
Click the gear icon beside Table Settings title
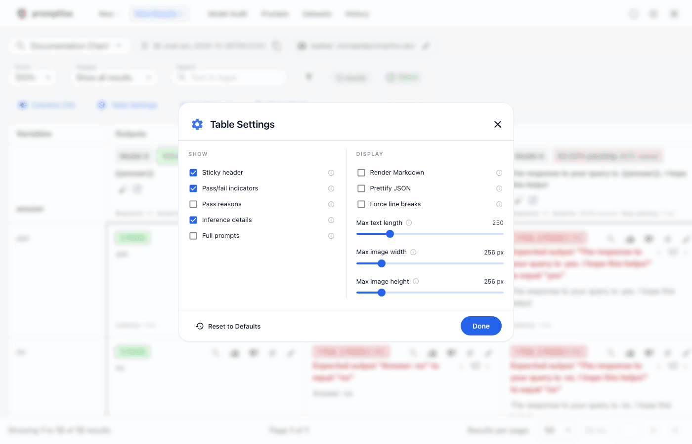[197, 124]
